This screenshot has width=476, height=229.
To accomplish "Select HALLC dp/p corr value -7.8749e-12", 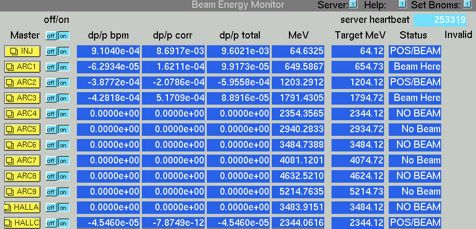I will (x=174, y=223).
